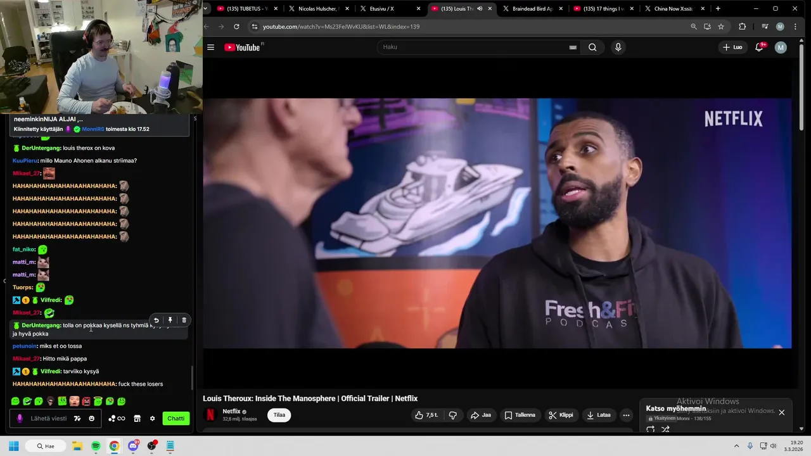The image size is (811, 456).
Task: Open the on-screen keyboard in search box
Action: [x=573, y=47]
